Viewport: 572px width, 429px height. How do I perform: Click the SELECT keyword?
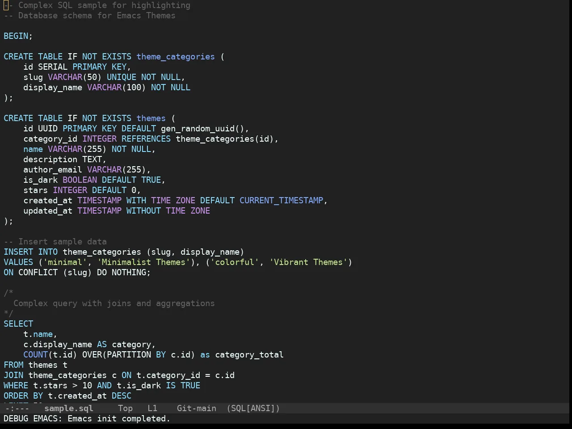pos(18,324)
